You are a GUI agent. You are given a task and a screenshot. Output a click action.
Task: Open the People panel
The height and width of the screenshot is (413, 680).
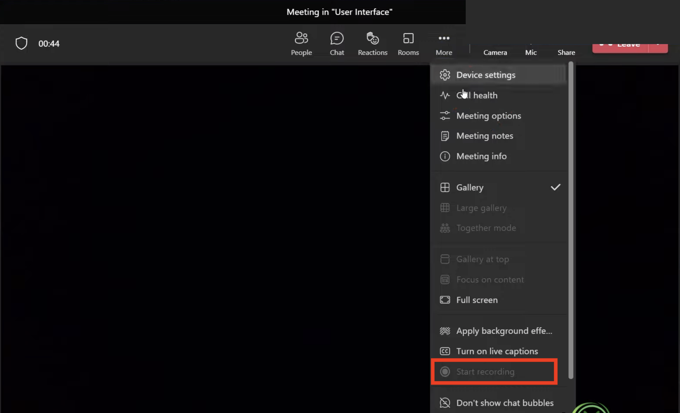coord(301,43)
